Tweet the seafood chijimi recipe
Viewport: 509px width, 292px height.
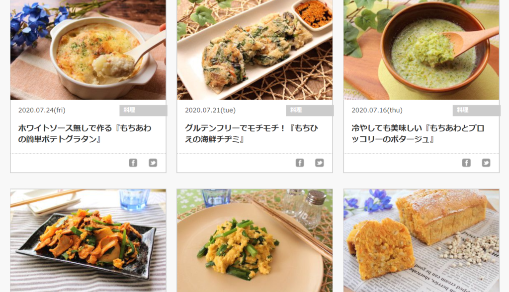point(320,163)
